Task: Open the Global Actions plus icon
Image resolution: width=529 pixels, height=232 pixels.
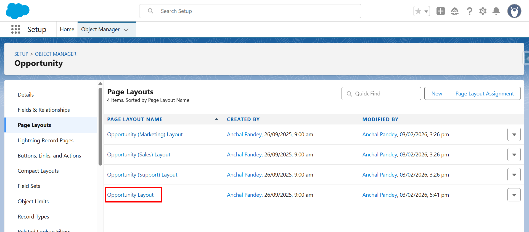Action: [440, 11]
